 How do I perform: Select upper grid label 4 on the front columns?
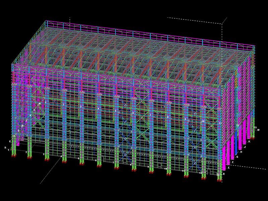click(x=98, y=109)
